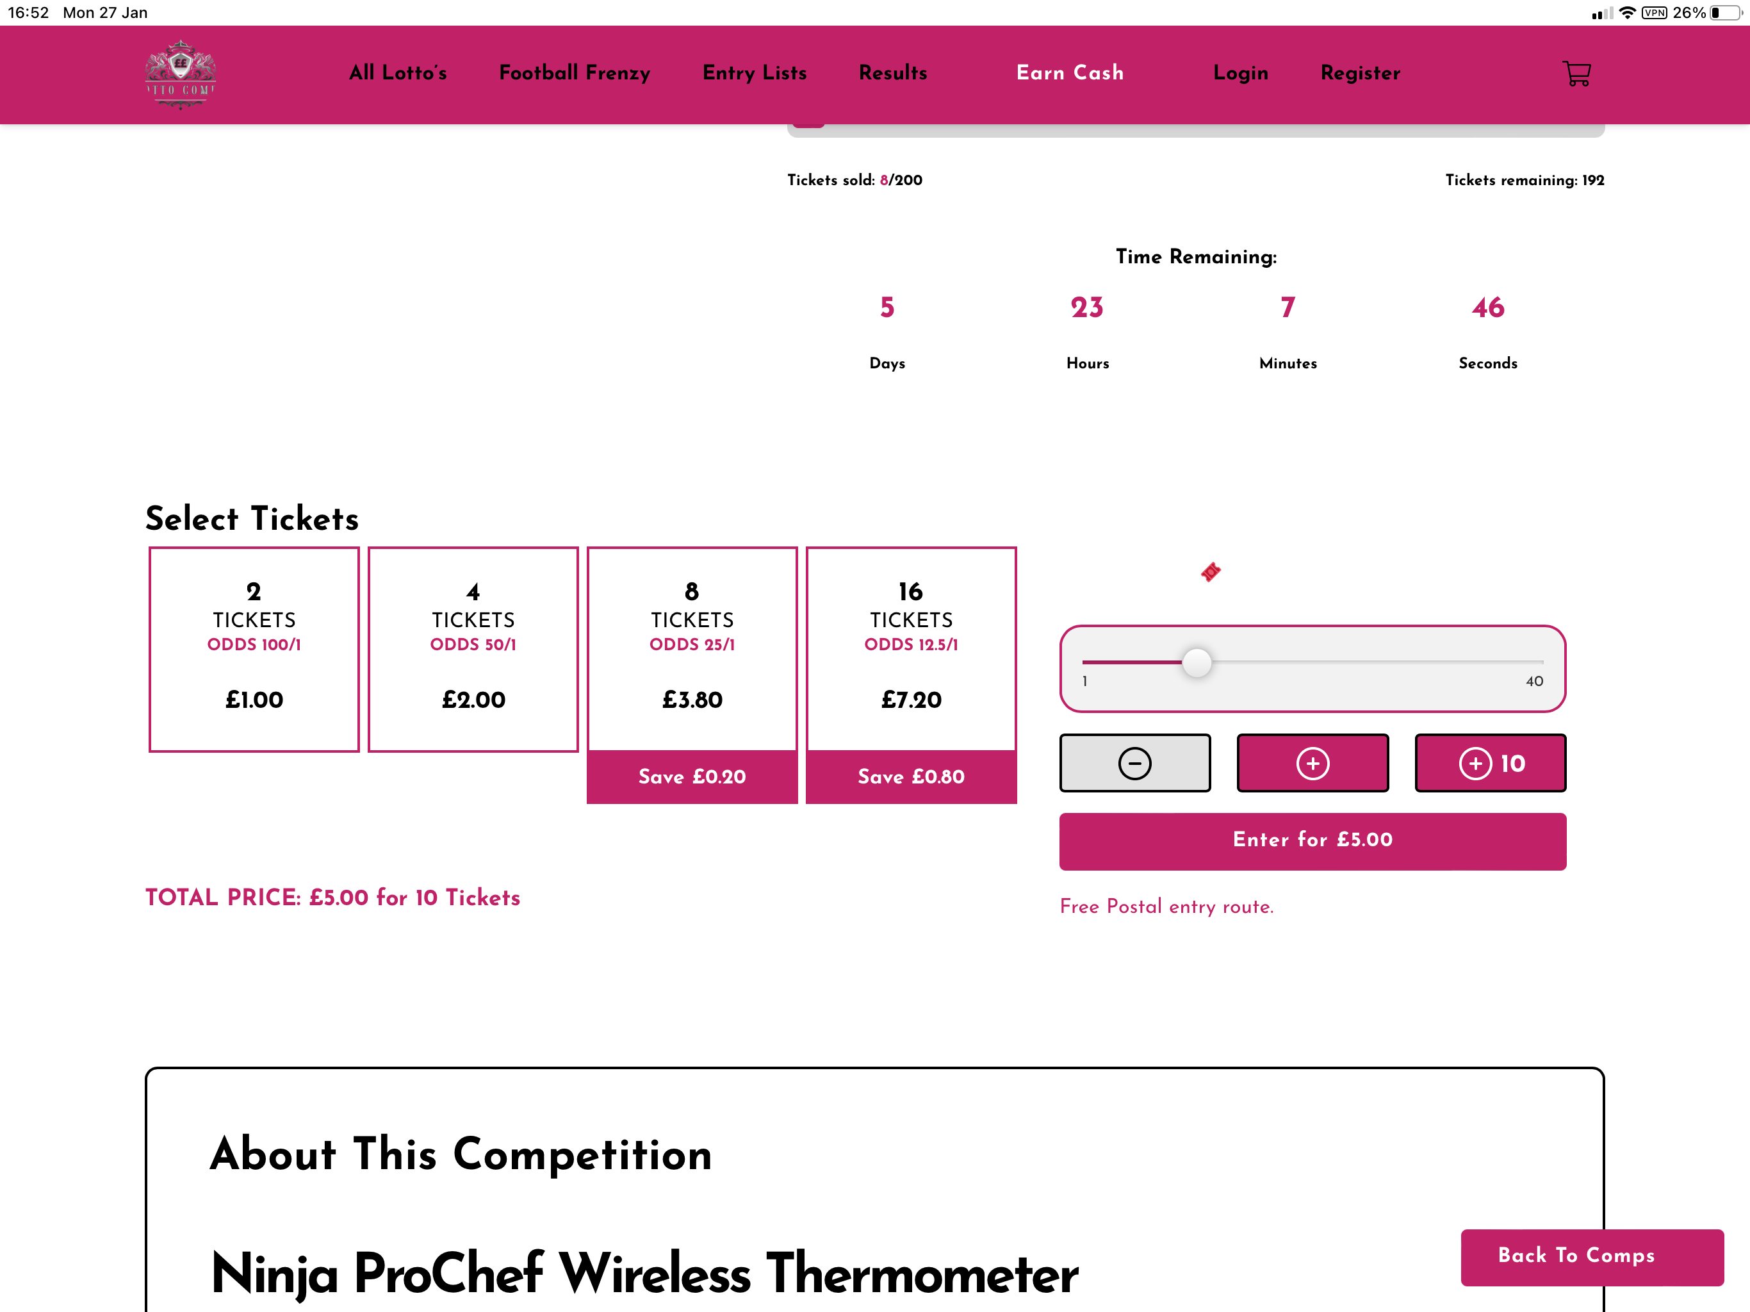Open the Register page
Viewport: 1750px width, 1312px height.
[x=1360, y=73]
